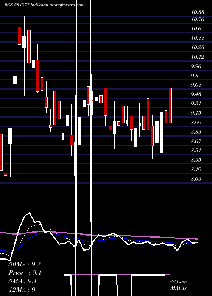Click the 8.35 price axis label
The width and height of the screenshot is (212, 296).
coord(196,160)
